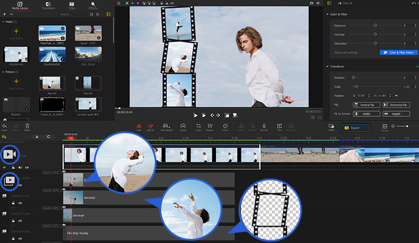Image resolution: width=419 pixels, height=243 pixels.
Task: Click the Time Stretch tool
Action: 165,126
